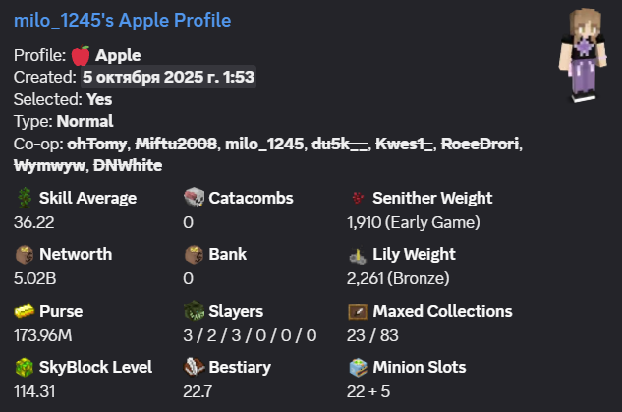Click the struck-through co-op name ohTomy
Screen dimensions: 622x412
(95, 145)
